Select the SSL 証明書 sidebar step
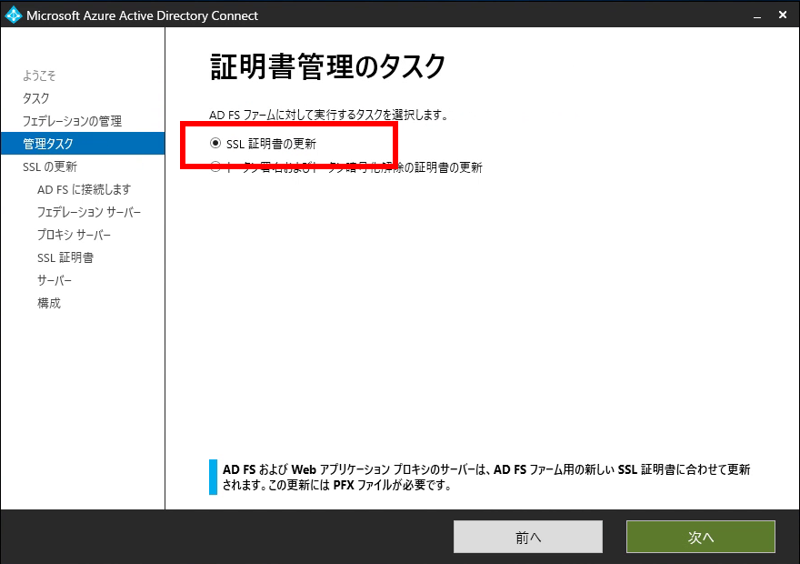The height and width of the screenshot is (564, 800). click(x=65, y=257)
